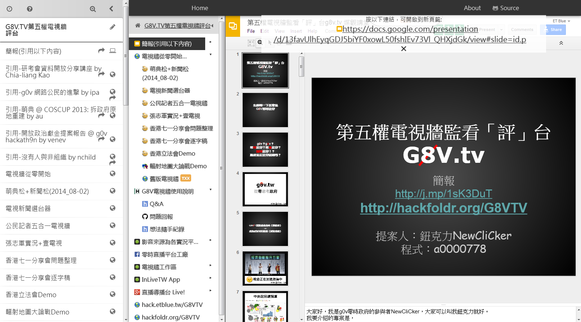Open the Edit menu in Slides
Screen dimensions: 581x322
tap(265, 31)
